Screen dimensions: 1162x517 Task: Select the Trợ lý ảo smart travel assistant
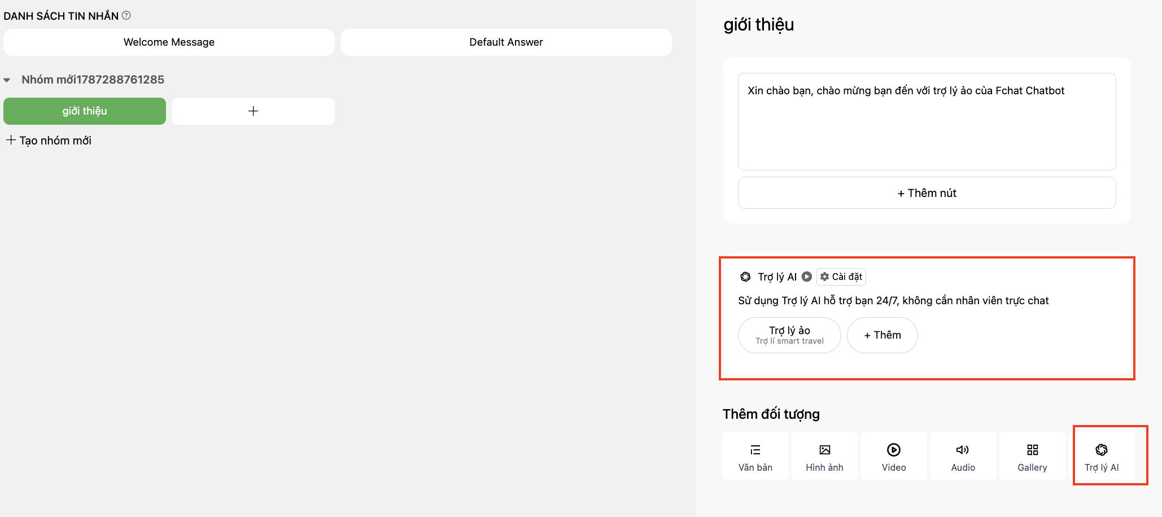pyautogui.click(x=789, y=335)
